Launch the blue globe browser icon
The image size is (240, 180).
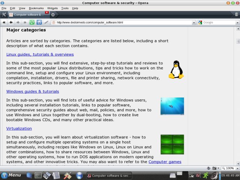click(79, 175)
